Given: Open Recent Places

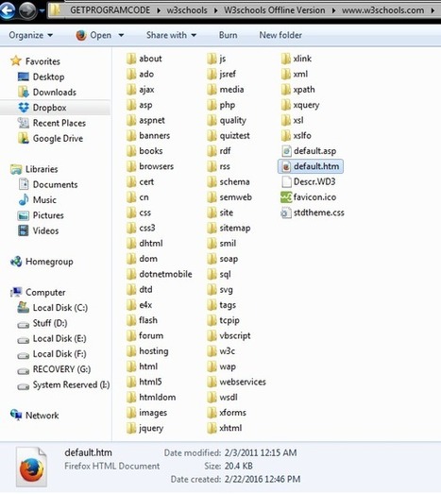Looking at the screenshot, I should click(x=52, y=123).
